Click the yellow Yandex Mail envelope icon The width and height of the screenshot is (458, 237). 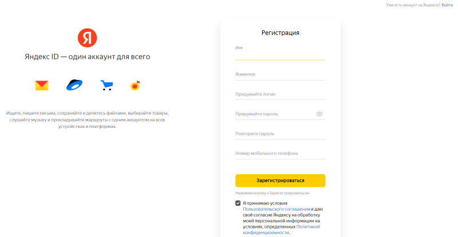[41, 86]
